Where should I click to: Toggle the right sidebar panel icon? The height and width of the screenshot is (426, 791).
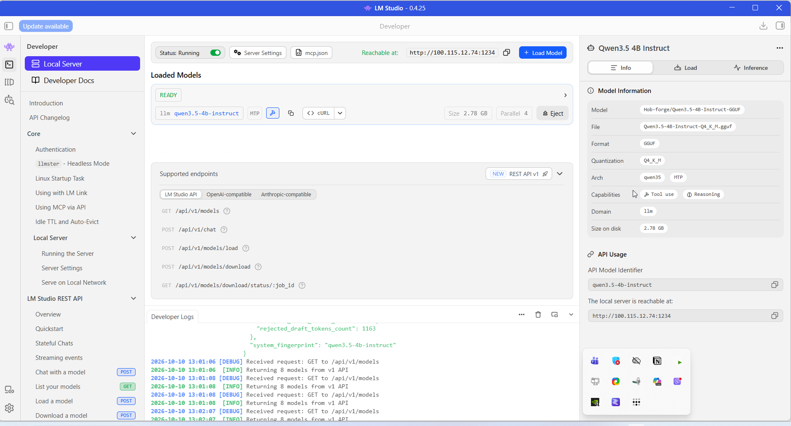780,26
